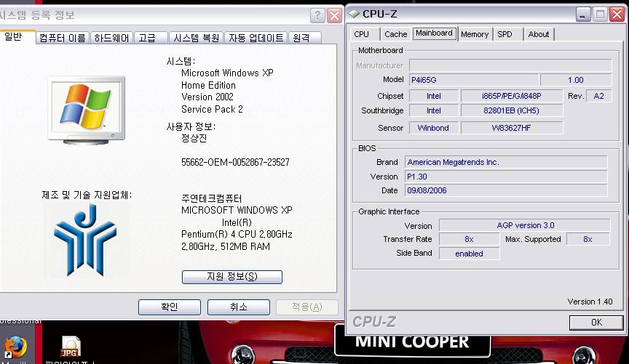Click the OK button in CPU-Z

(596, 323)
